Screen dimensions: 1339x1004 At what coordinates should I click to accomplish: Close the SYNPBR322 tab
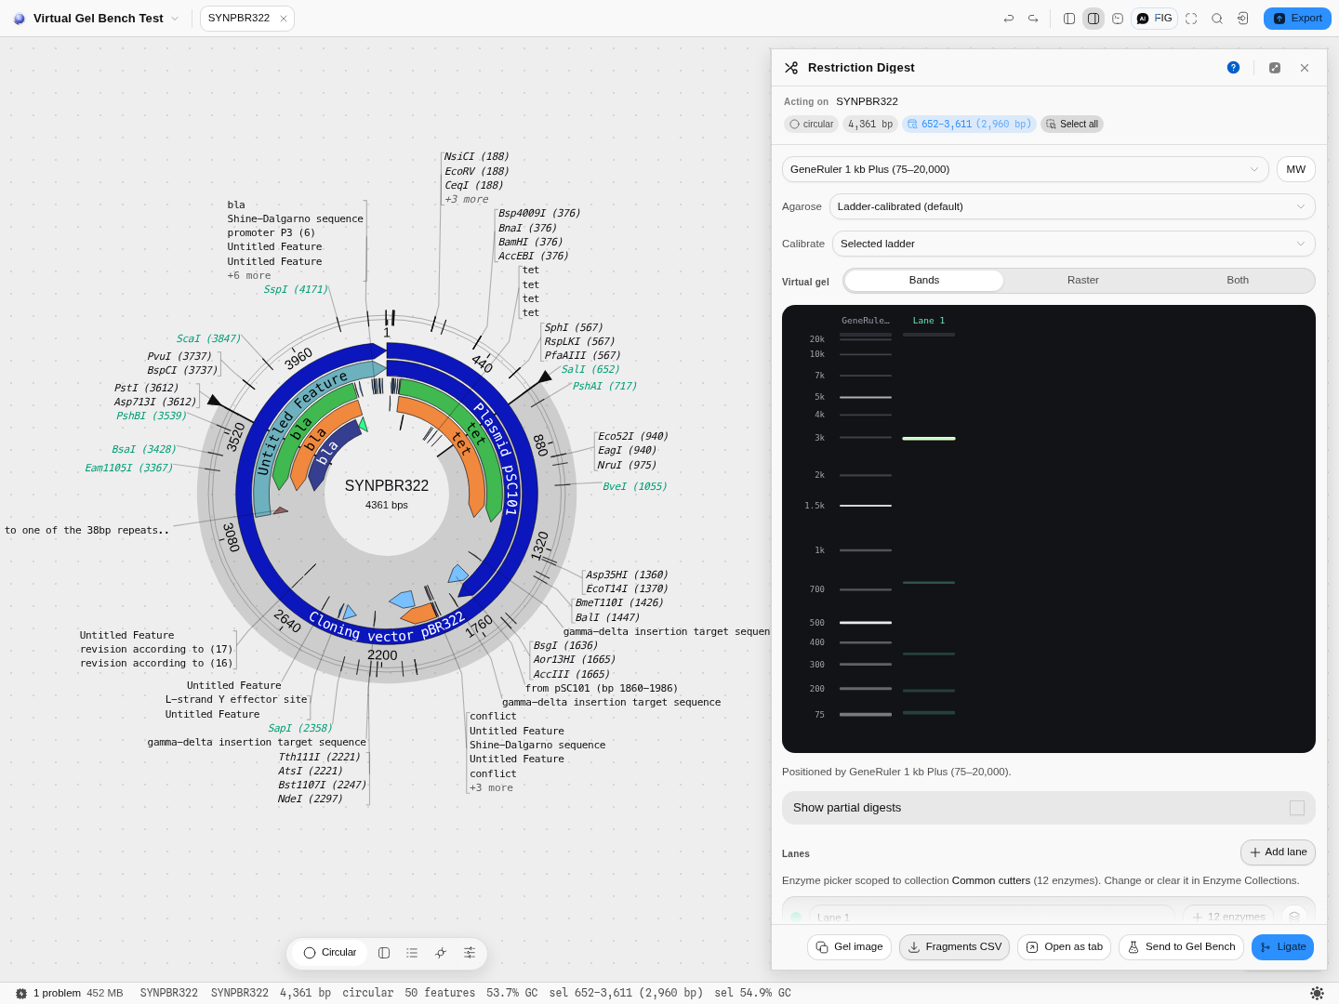coord(284,19)
